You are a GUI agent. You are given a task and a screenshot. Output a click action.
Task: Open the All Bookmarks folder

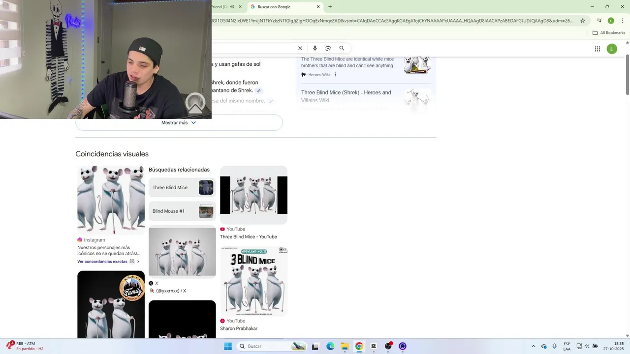coord(609,33)
